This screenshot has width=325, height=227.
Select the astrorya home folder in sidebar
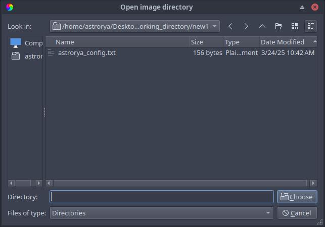click(26, 56)
